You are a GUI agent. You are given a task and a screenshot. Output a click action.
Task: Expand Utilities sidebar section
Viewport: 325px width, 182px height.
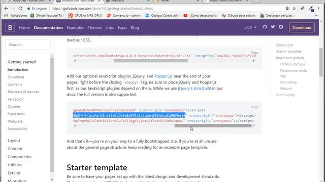click(15, 165)
